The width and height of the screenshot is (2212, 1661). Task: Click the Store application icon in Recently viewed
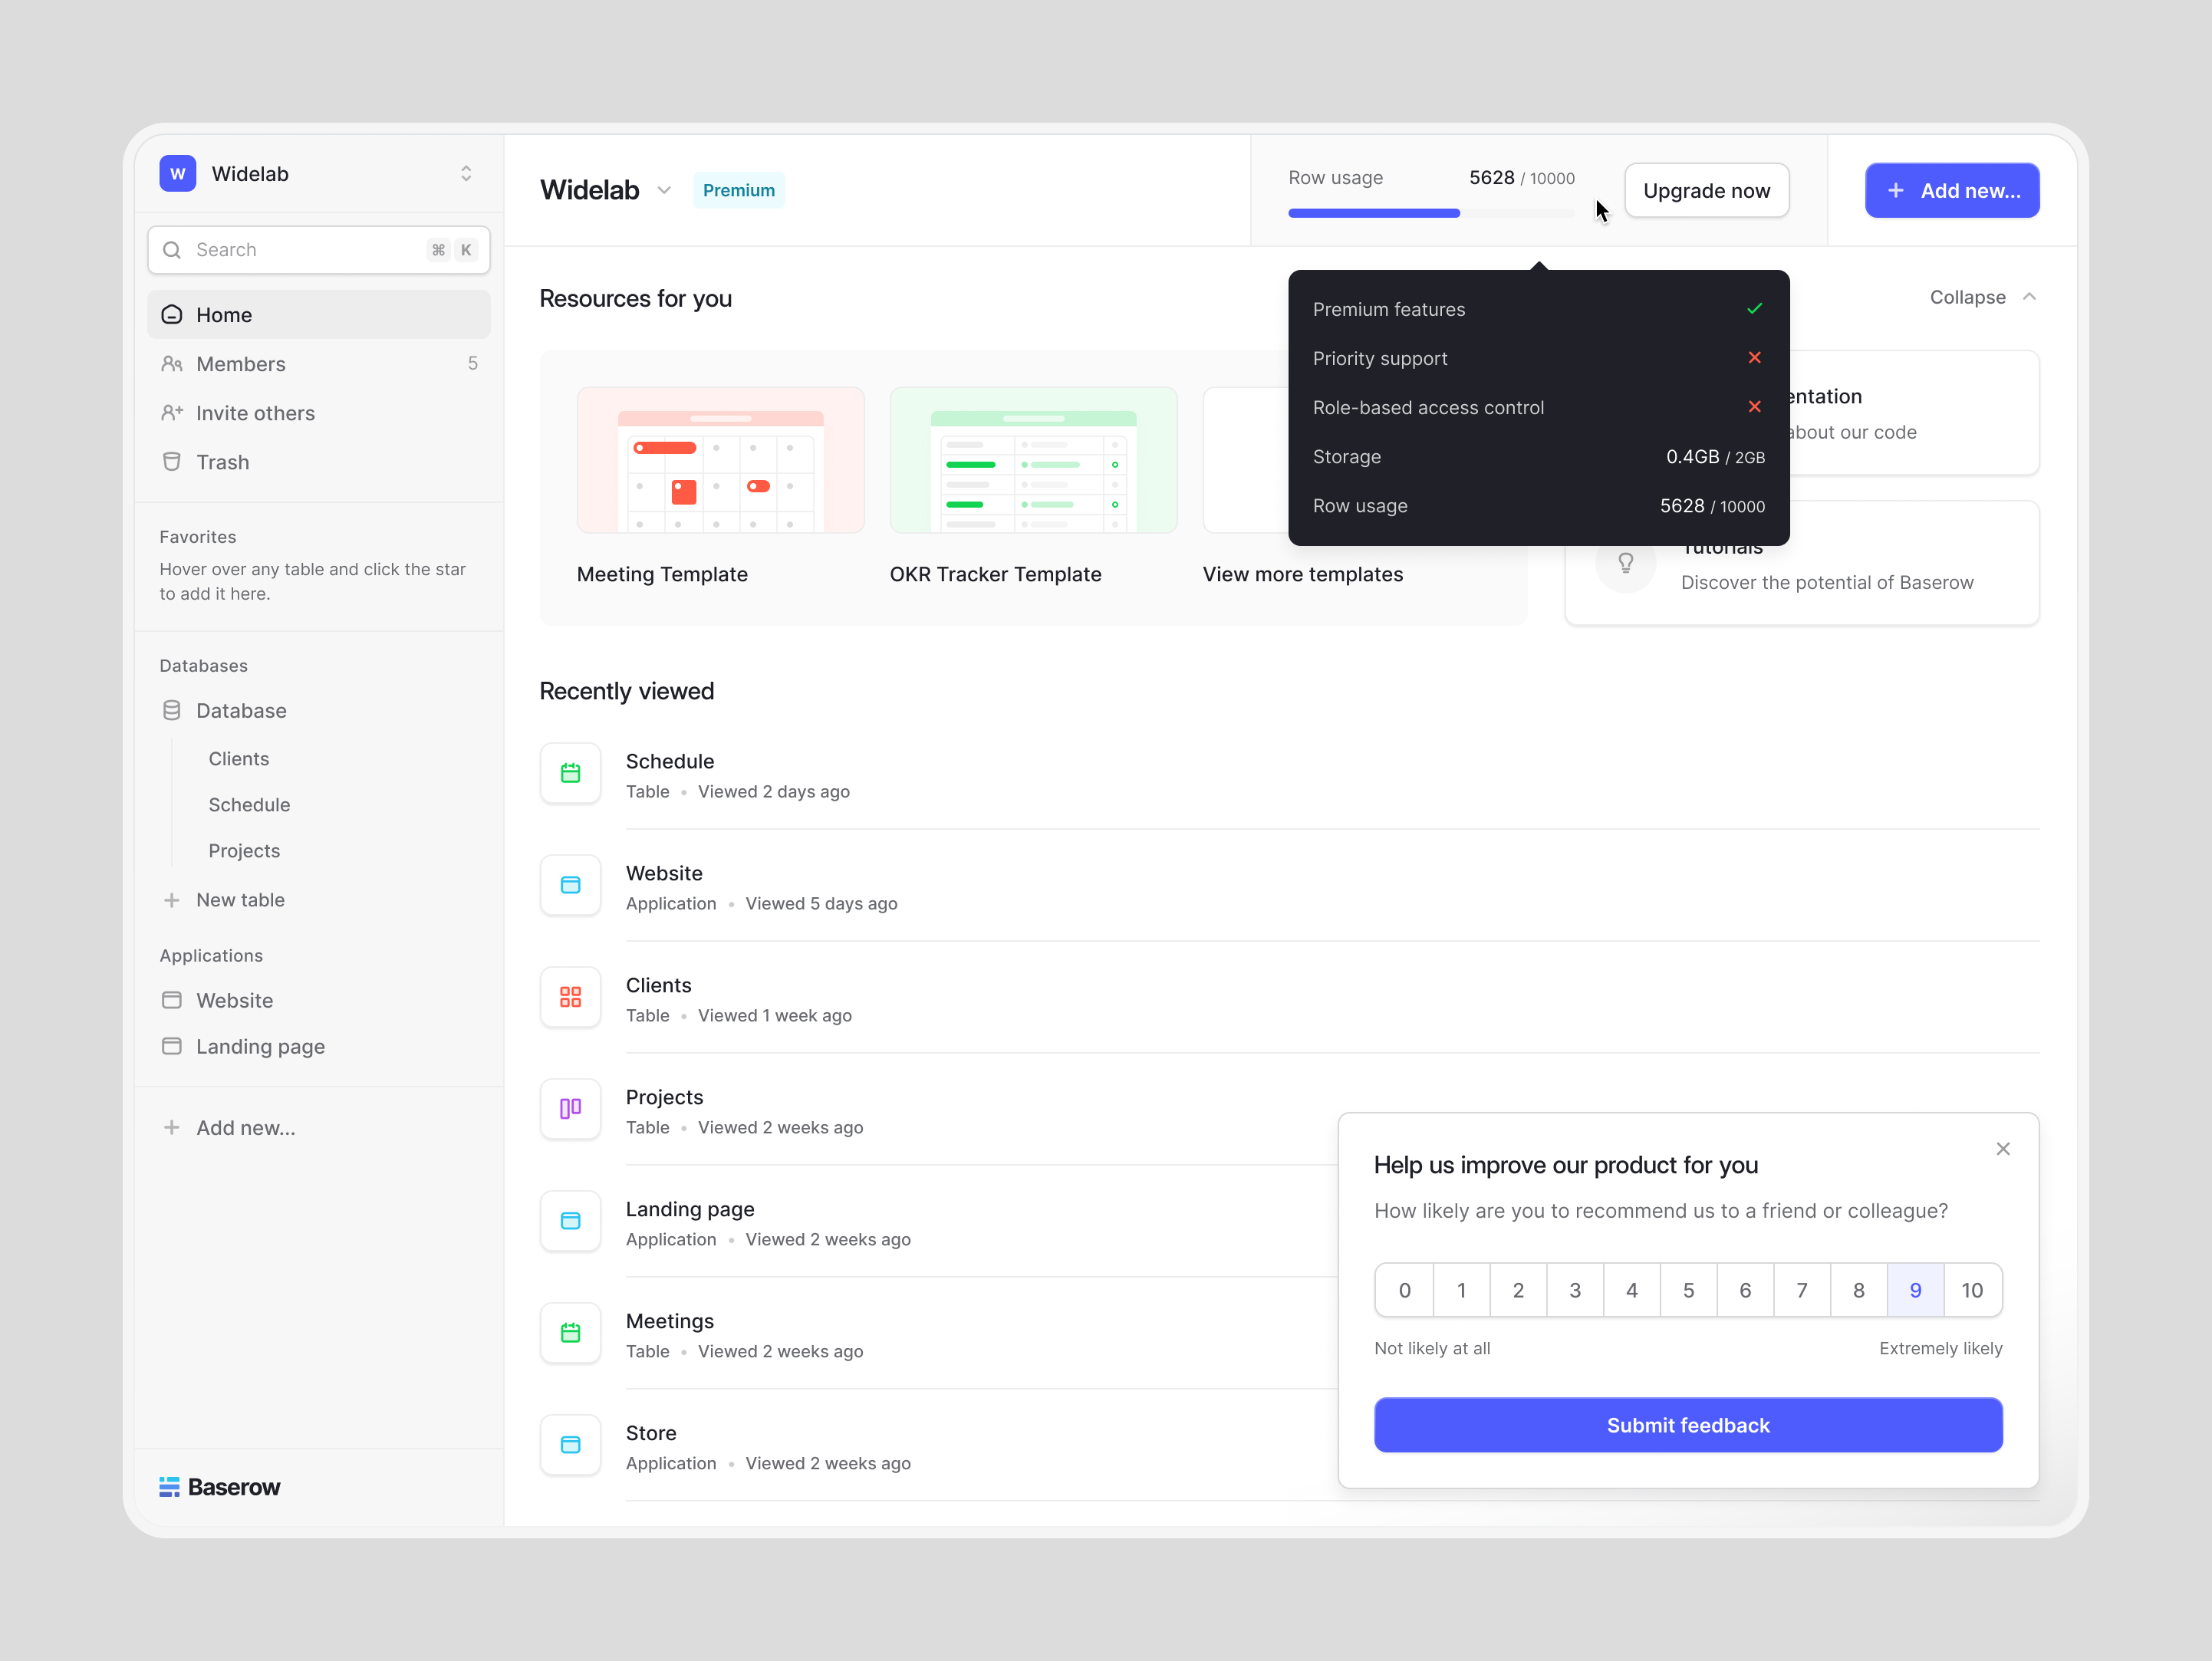point(571,1446)
